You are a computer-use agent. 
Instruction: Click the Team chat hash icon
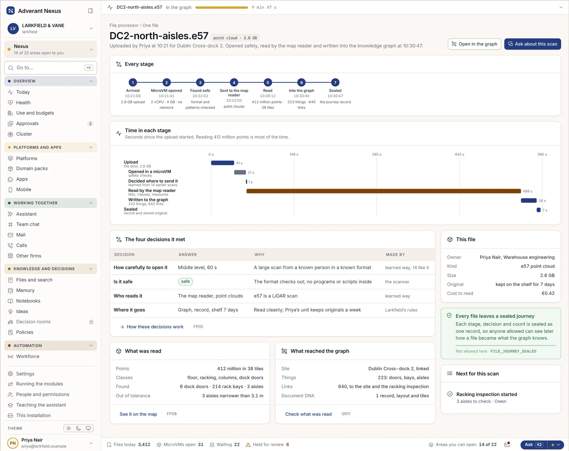coord(11,224)
